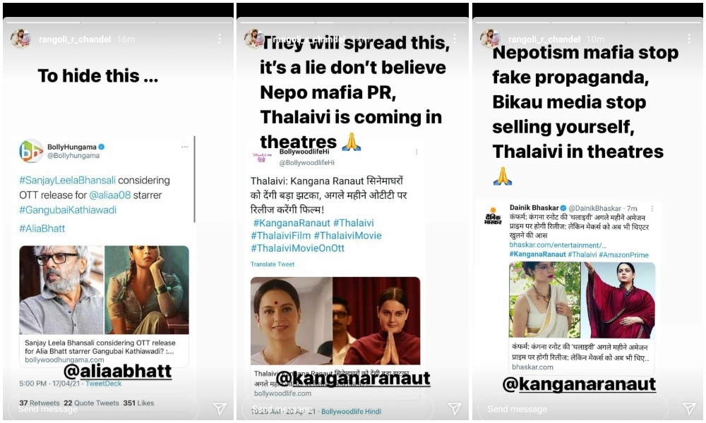Click Dainik Bhaskar logo in tweet
Image resolution: width=706 pixels, height=423 pixels.
tap(493, 216)
